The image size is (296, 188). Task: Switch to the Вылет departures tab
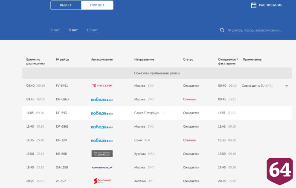[66, 5]
